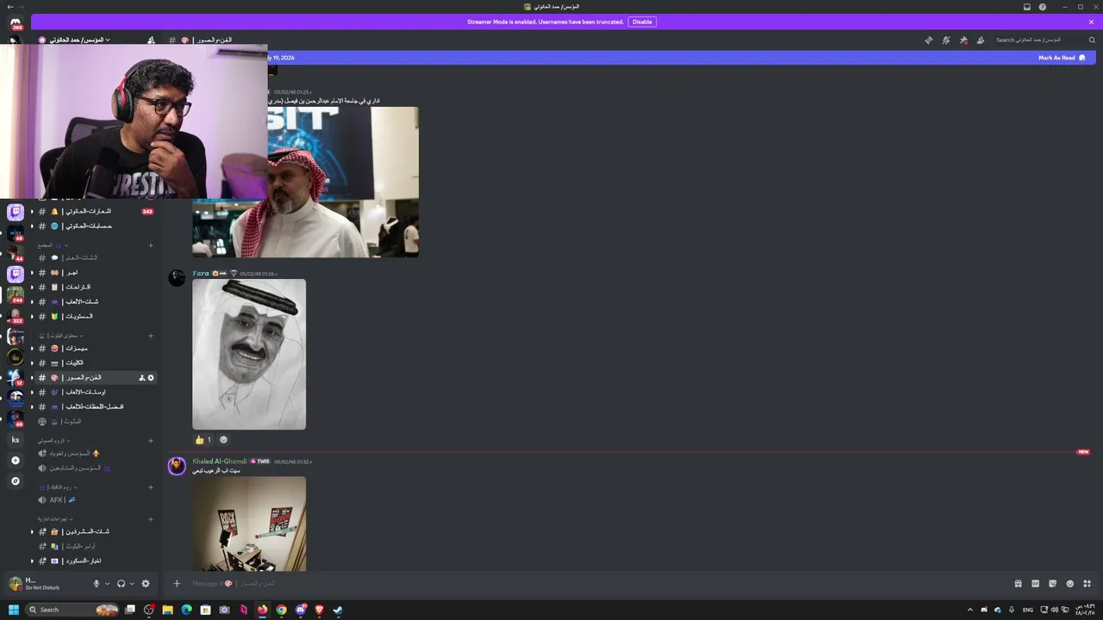Open Edit Channel gear on الفن-والصور

(151, 378)
